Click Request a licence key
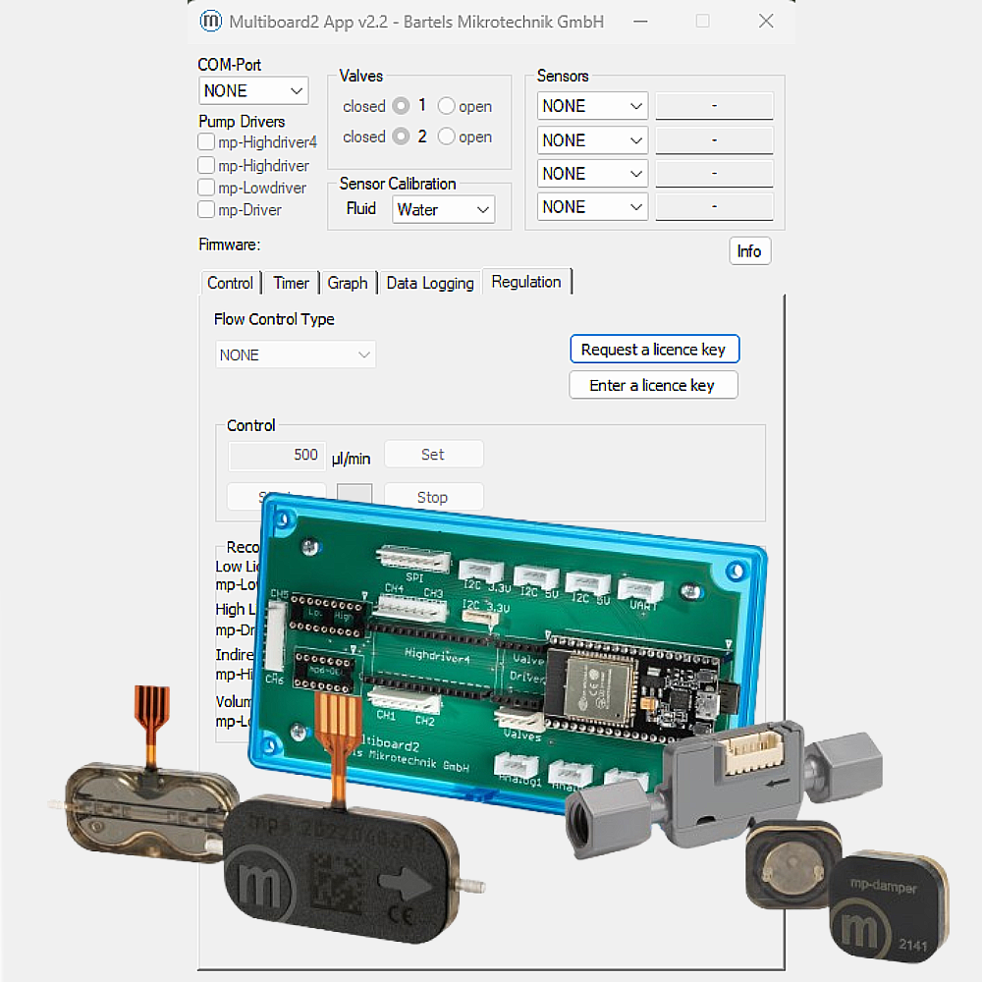Screen dimensions: 982x982 click(x=654, y=349)
